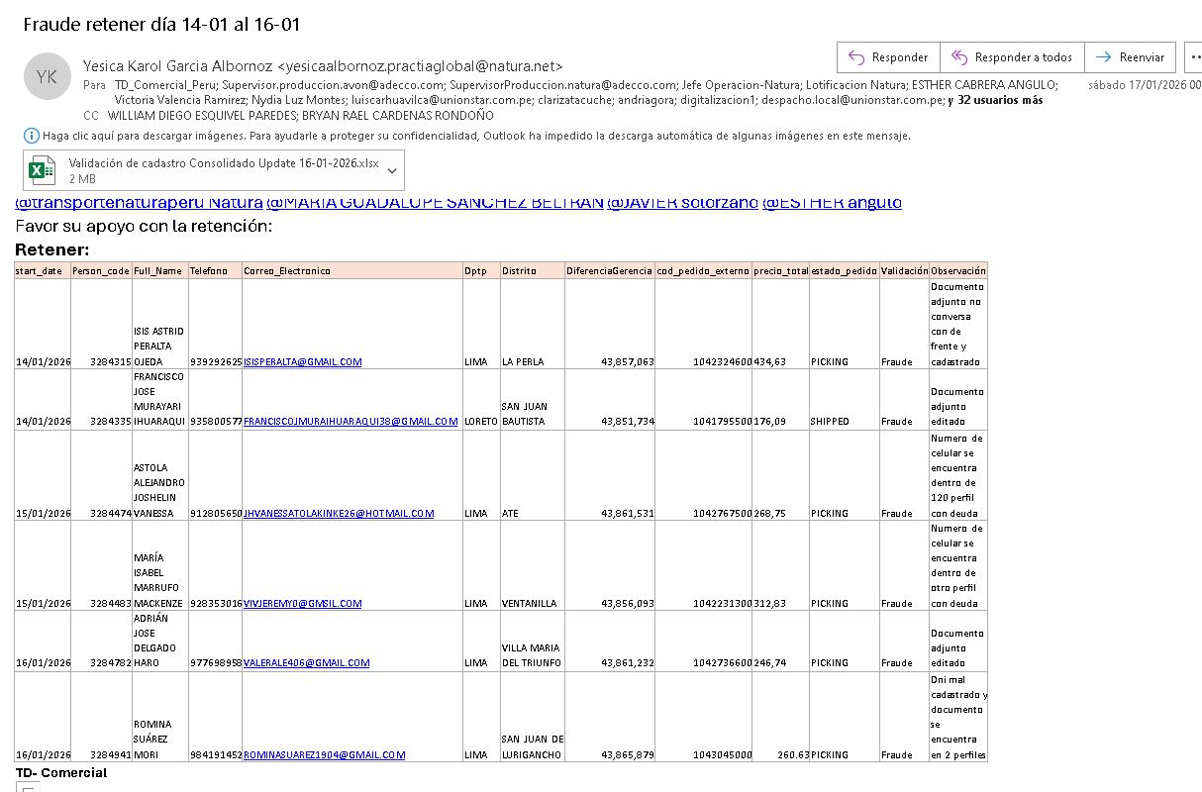Forward the email with Reenviar
The image size is (1202, 792).
pyautogui.click(x=1130, y=57)
